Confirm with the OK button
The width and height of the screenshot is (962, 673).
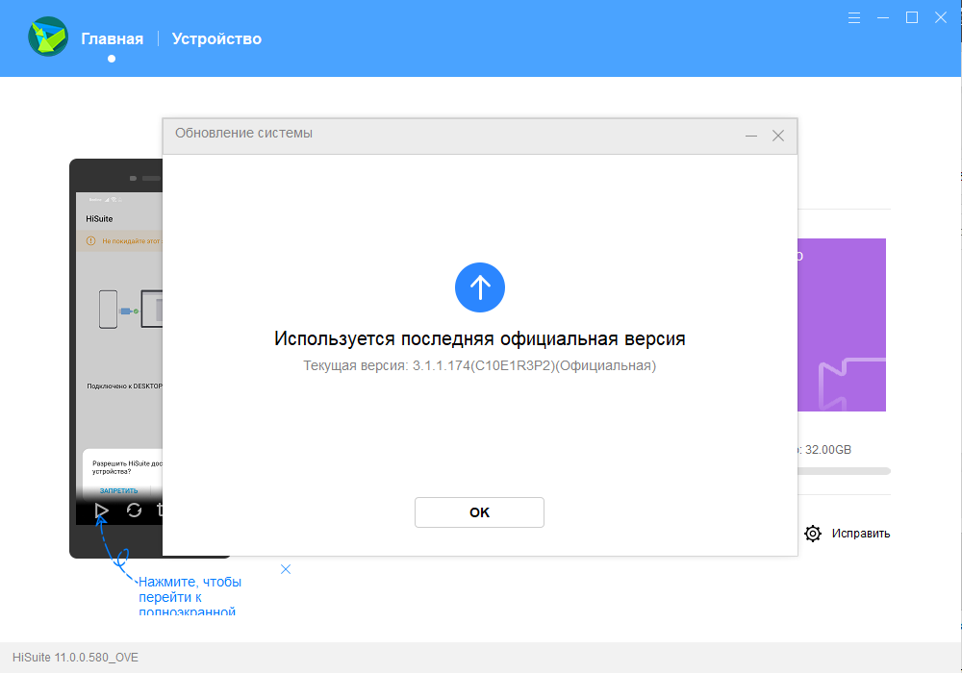479,512
